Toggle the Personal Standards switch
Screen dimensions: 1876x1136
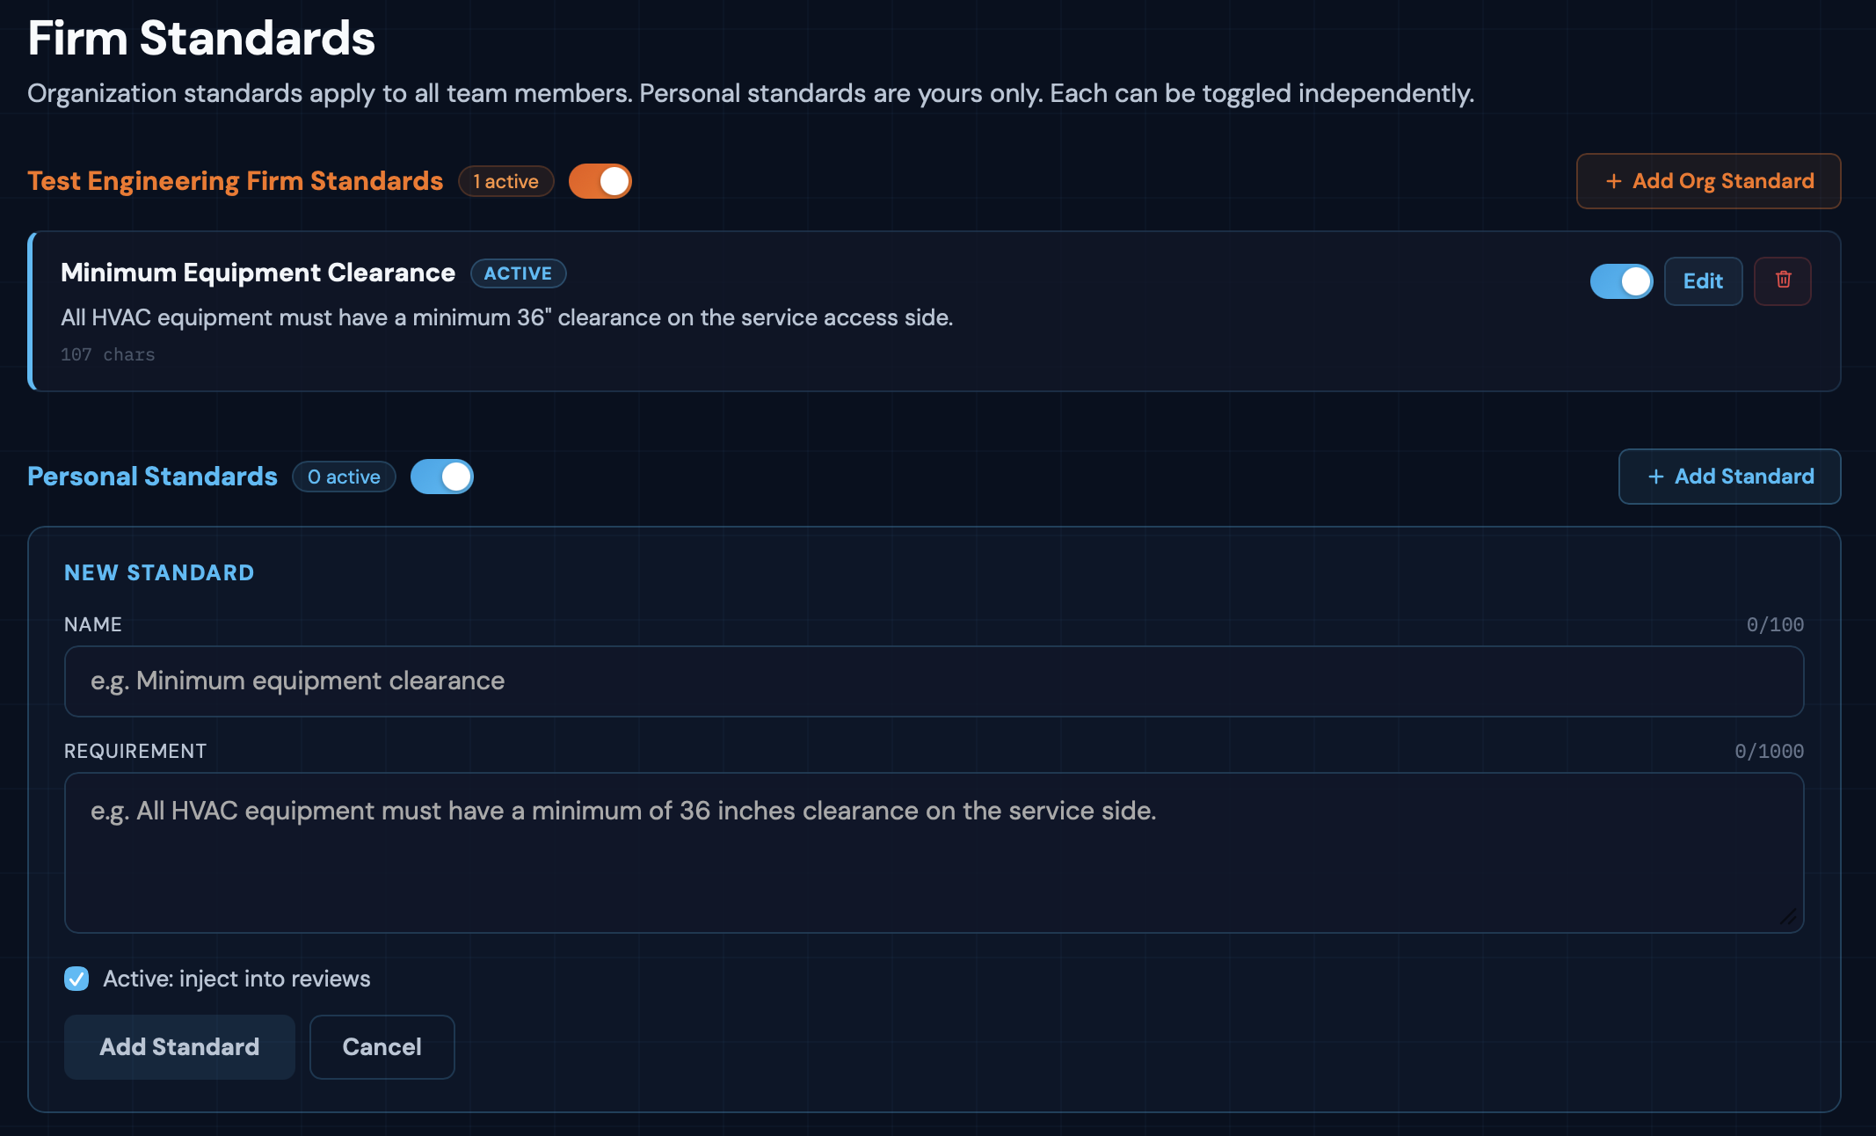pos(442,477)
